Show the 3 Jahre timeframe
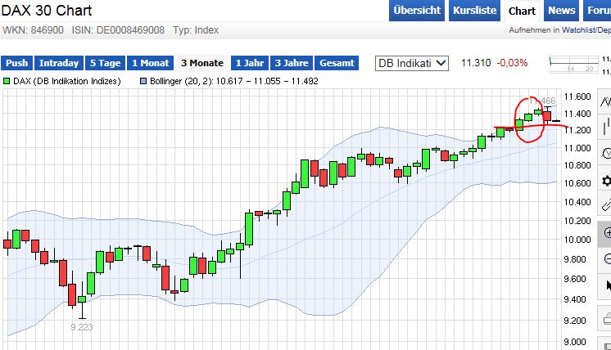The image size is (611, 350). pyautogui.click(x=292, y=63)
